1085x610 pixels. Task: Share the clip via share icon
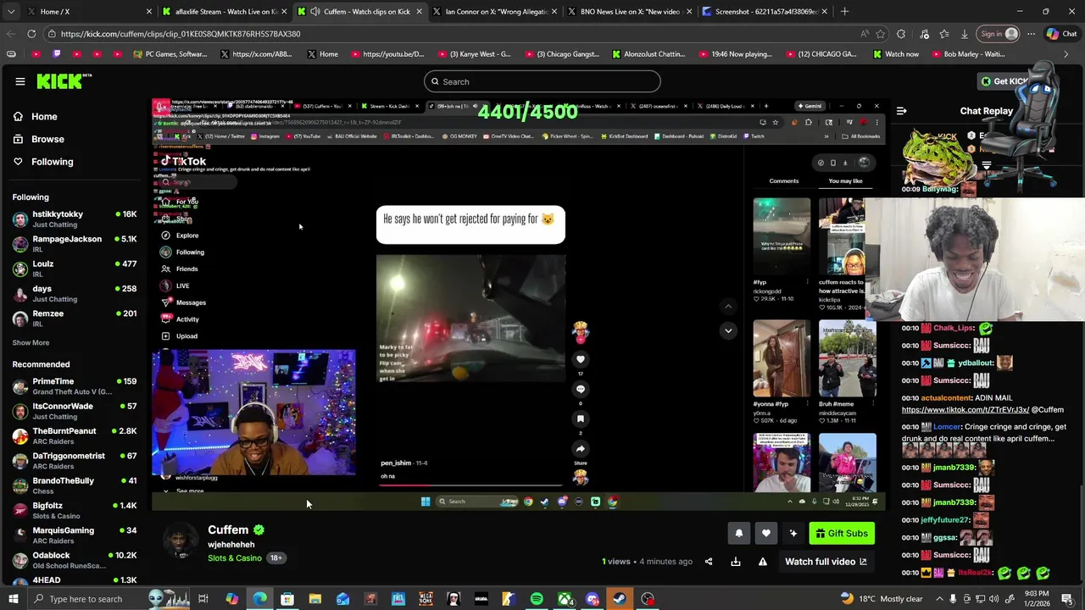(709, 562)
